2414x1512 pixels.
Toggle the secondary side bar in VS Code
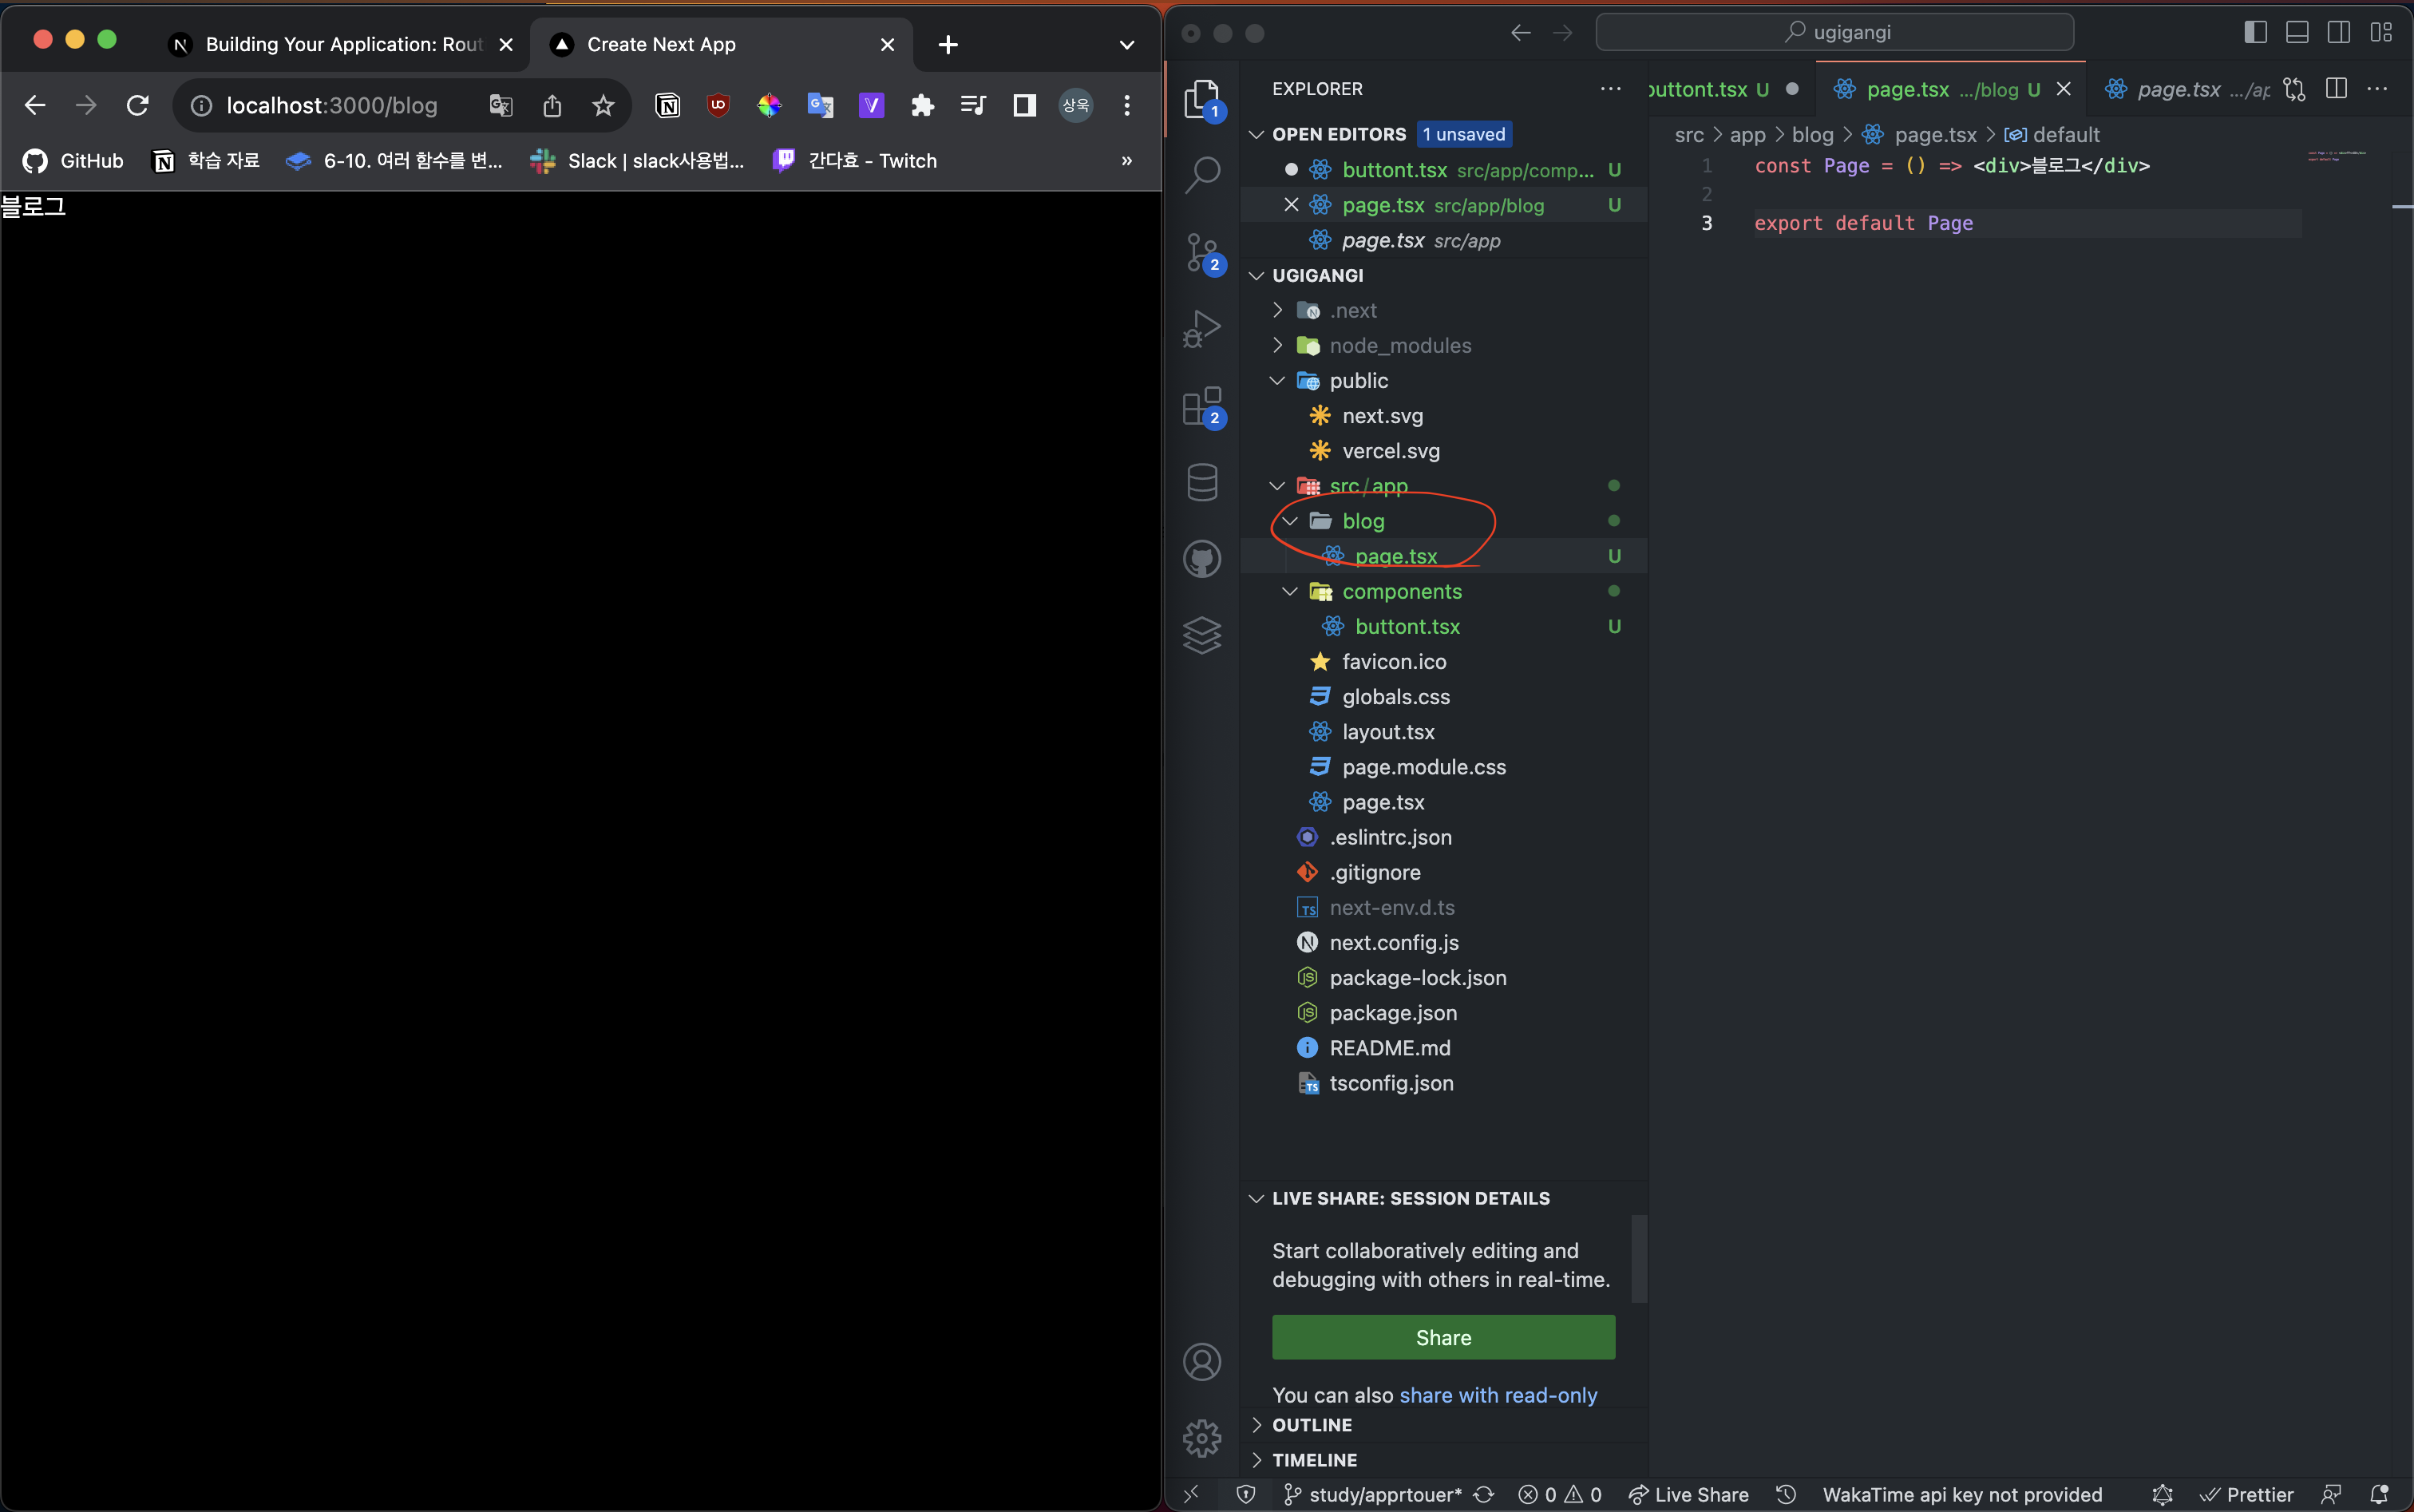pos(2339,32)
